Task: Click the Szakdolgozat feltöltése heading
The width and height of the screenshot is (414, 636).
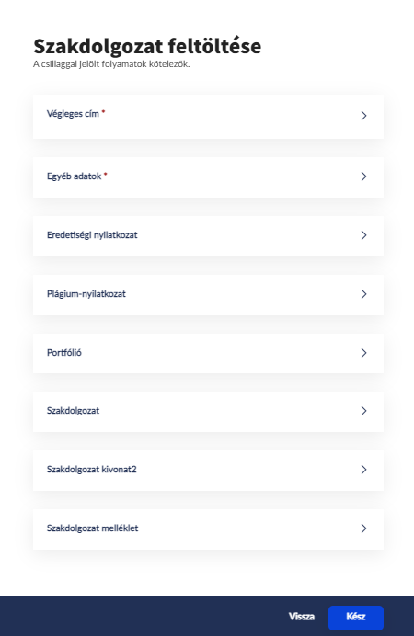Action: (147, 46)
